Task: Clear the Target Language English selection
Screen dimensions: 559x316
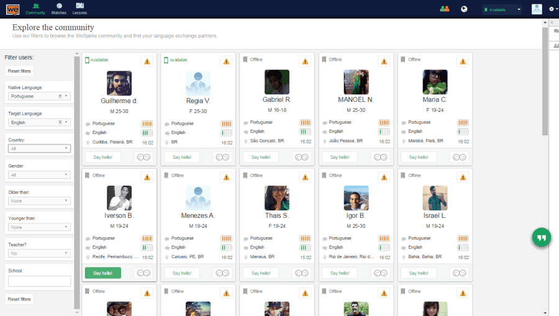Action: [60, 122]
